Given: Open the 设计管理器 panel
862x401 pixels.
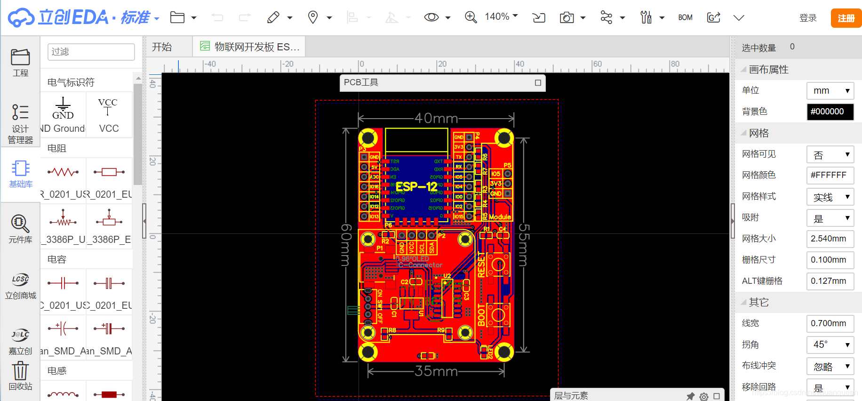Looking at the screenshot, I should [x=20, y=124].
